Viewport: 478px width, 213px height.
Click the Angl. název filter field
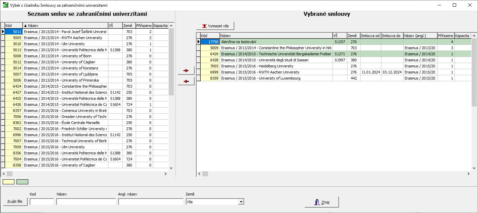[x=150, y=202]
